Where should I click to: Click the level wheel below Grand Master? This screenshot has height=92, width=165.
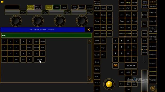point(144,81)
